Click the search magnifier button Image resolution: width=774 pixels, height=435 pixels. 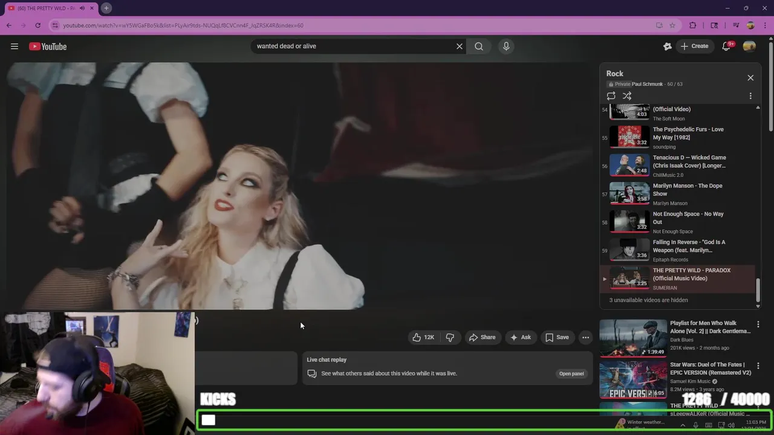(479, 46)
